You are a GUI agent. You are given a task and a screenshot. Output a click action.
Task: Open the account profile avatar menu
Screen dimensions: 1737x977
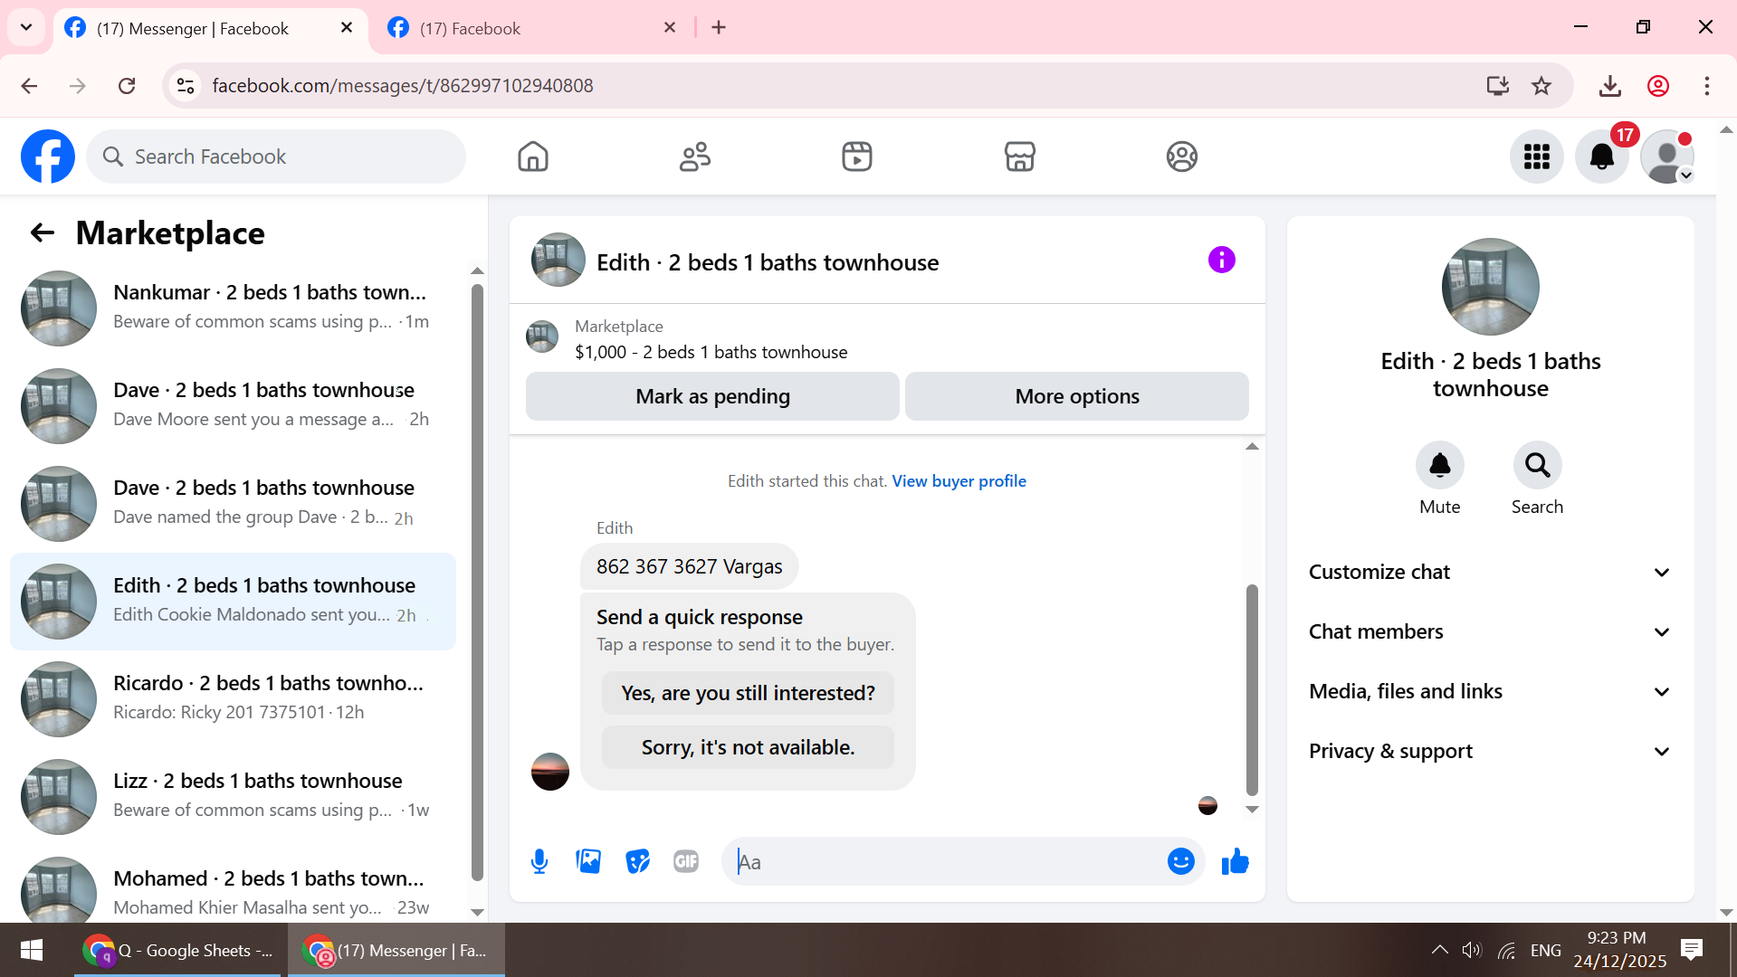tap(1667, 157)
